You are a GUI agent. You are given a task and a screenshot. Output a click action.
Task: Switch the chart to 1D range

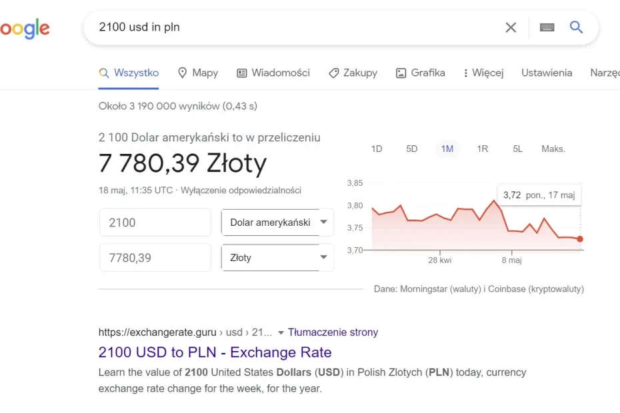click(377, 149)
